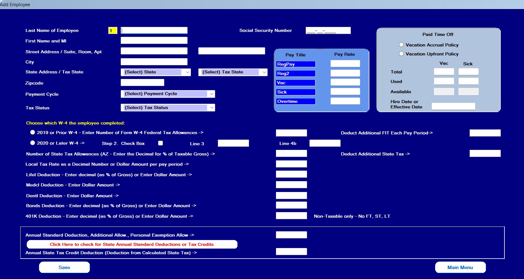This screenshot has height=279, width=524.
Task: Choose the Vacation Upfront Policy option
Action: [x=401, y=54]
